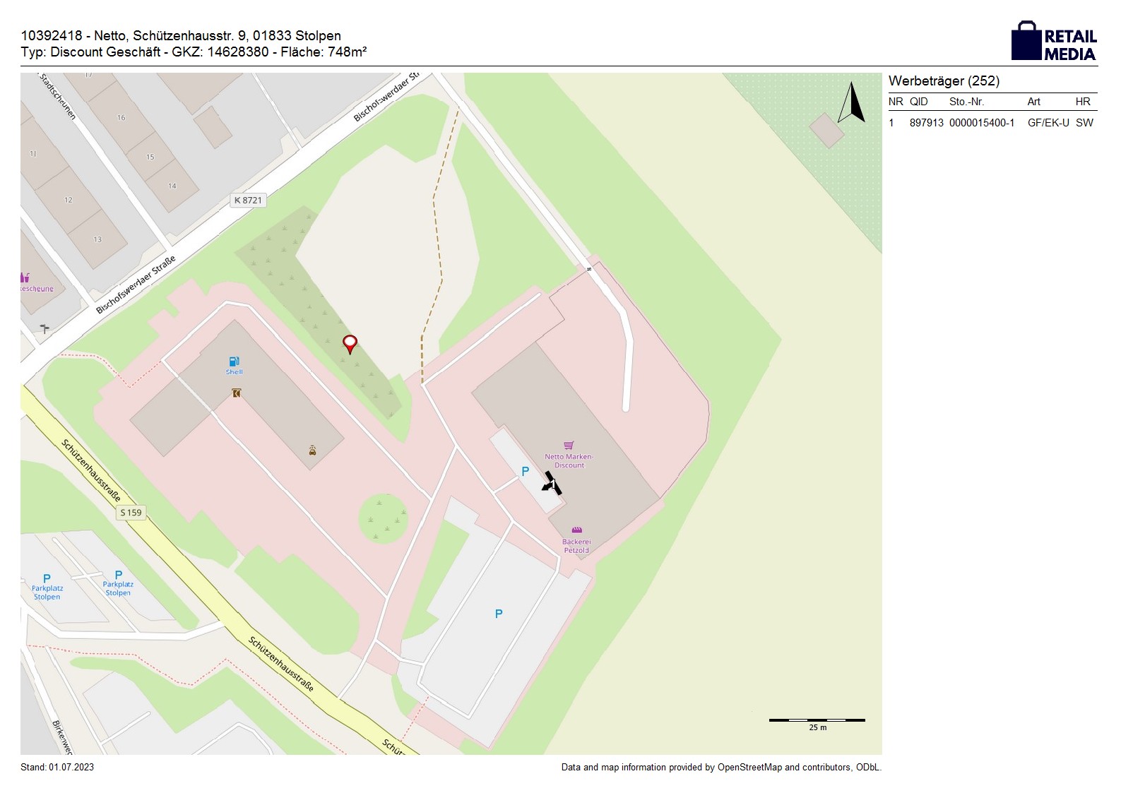Click the 25 m scale bar
The width and height of the screenshot is (1121, 793).
(817, 721)
